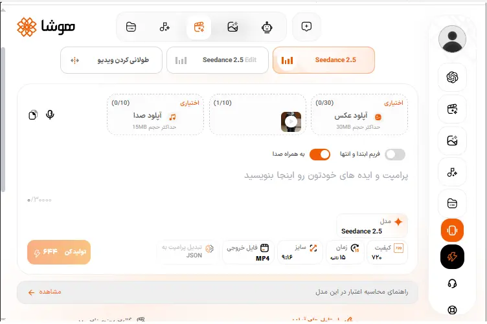Click the (0/10) audio upload counter
487x324 pixels.
click(x=120, y=103)
